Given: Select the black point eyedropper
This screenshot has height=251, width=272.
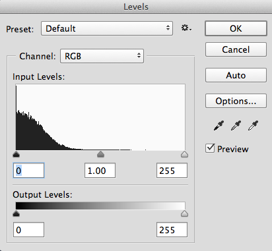Looking at the screenshot, I should (x=219, y=126).
